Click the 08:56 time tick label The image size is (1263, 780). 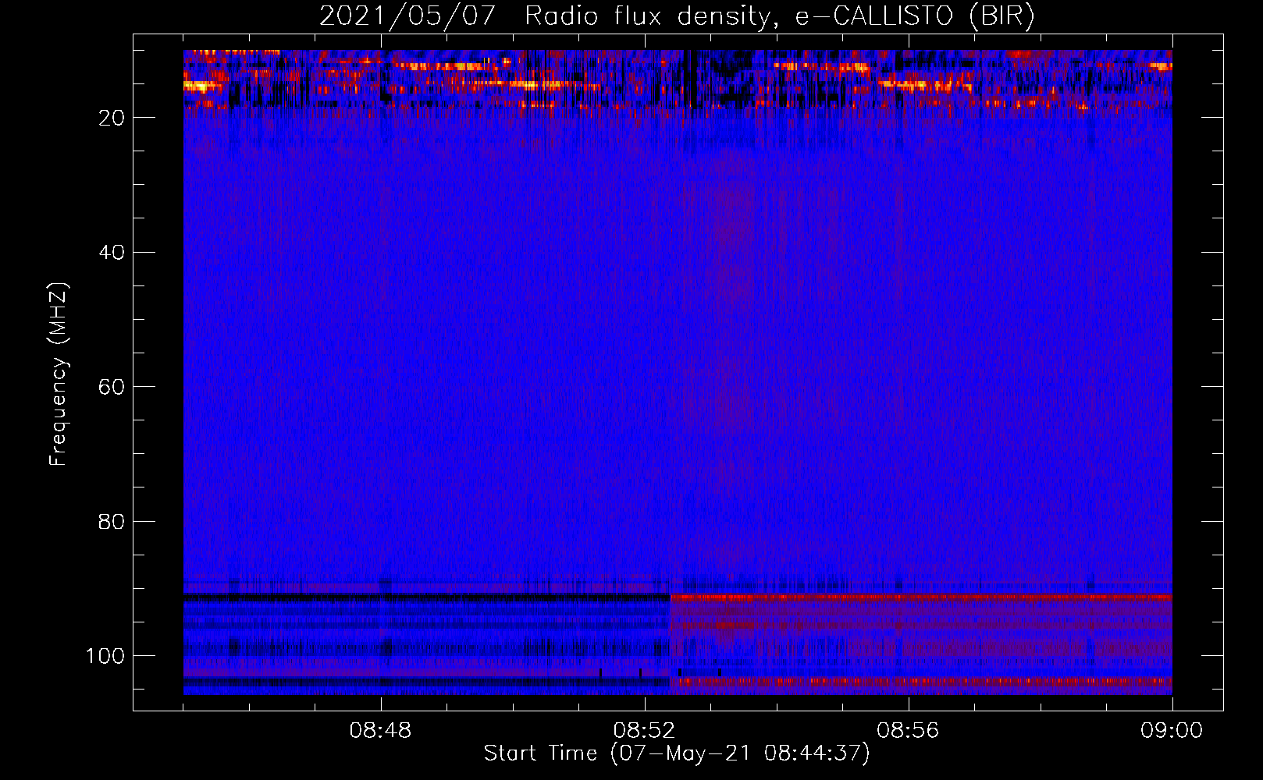click(x=909, y=731)
